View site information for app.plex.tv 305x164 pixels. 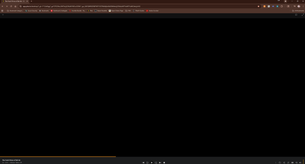[20, 6]
